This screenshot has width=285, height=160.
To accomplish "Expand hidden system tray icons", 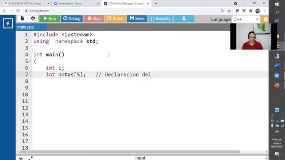I will pyautogui.click(x=272, y=116).
